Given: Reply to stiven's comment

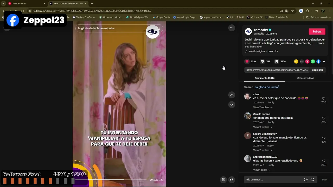Looking at the screenshot, I should click(271, 103).
